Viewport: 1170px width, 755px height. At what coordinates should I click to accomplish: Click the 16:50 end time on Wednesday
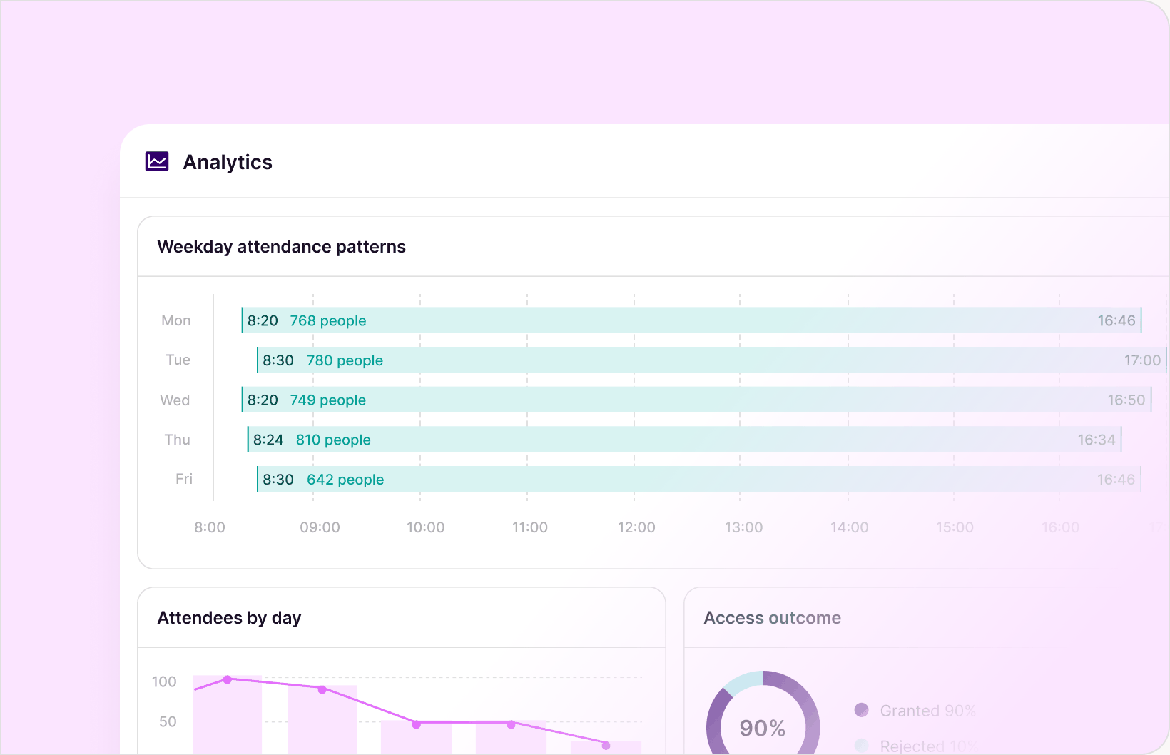[1126, 400]
